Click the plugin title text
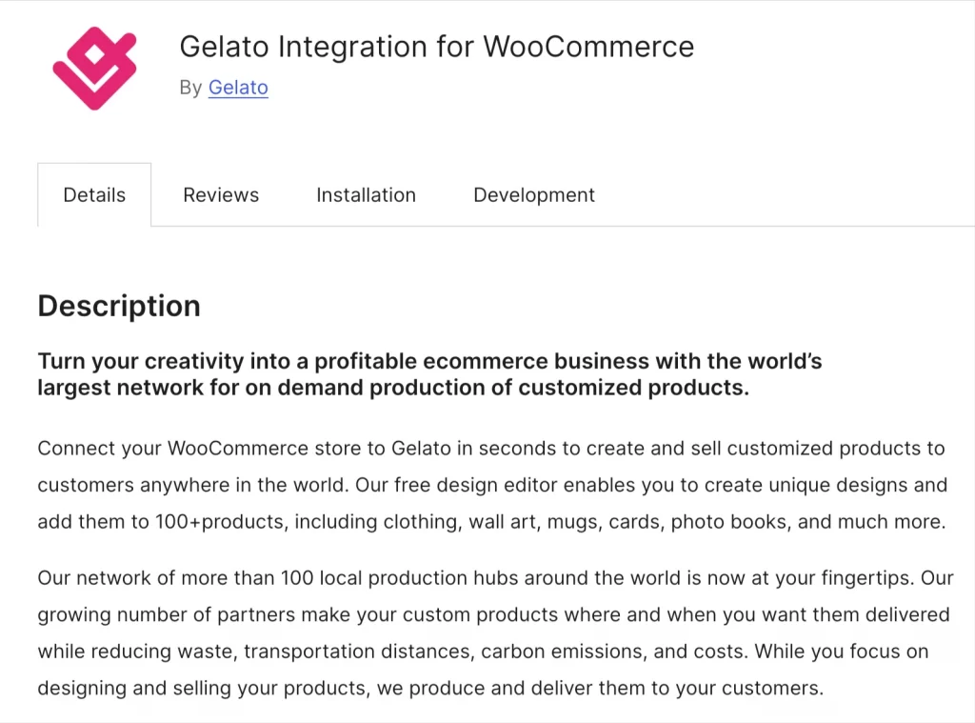The height and width of the screenshot is (723, 975). pyautogui.click(x=436, y=46)
